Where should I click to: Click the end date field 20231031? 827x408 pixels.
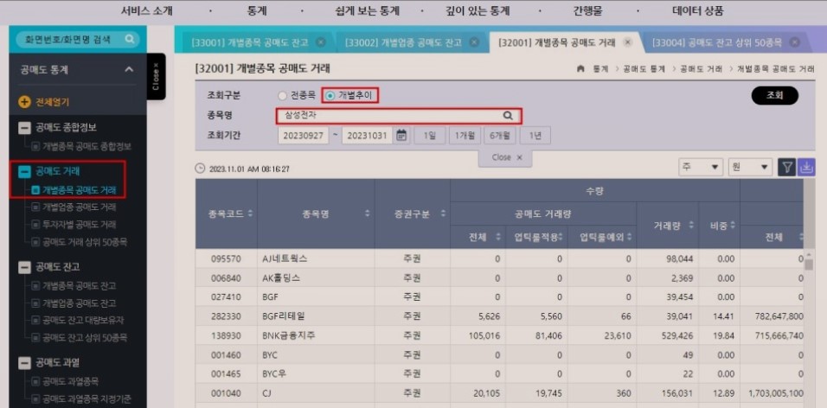click(367, 136)
